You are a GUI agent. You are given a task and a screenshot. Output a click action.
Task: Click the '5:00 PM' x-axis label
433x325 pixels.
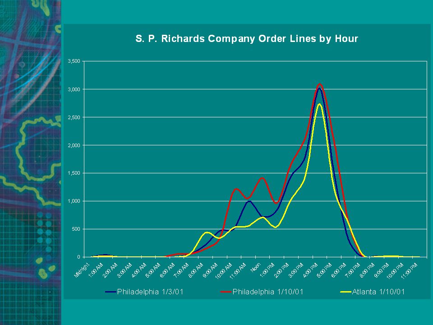325,270
